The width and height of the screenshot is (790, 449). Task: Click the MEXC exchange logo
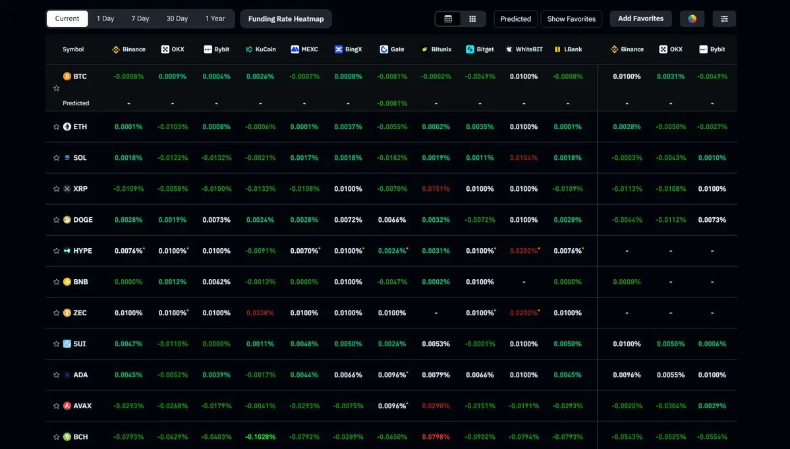coord(295,49)
